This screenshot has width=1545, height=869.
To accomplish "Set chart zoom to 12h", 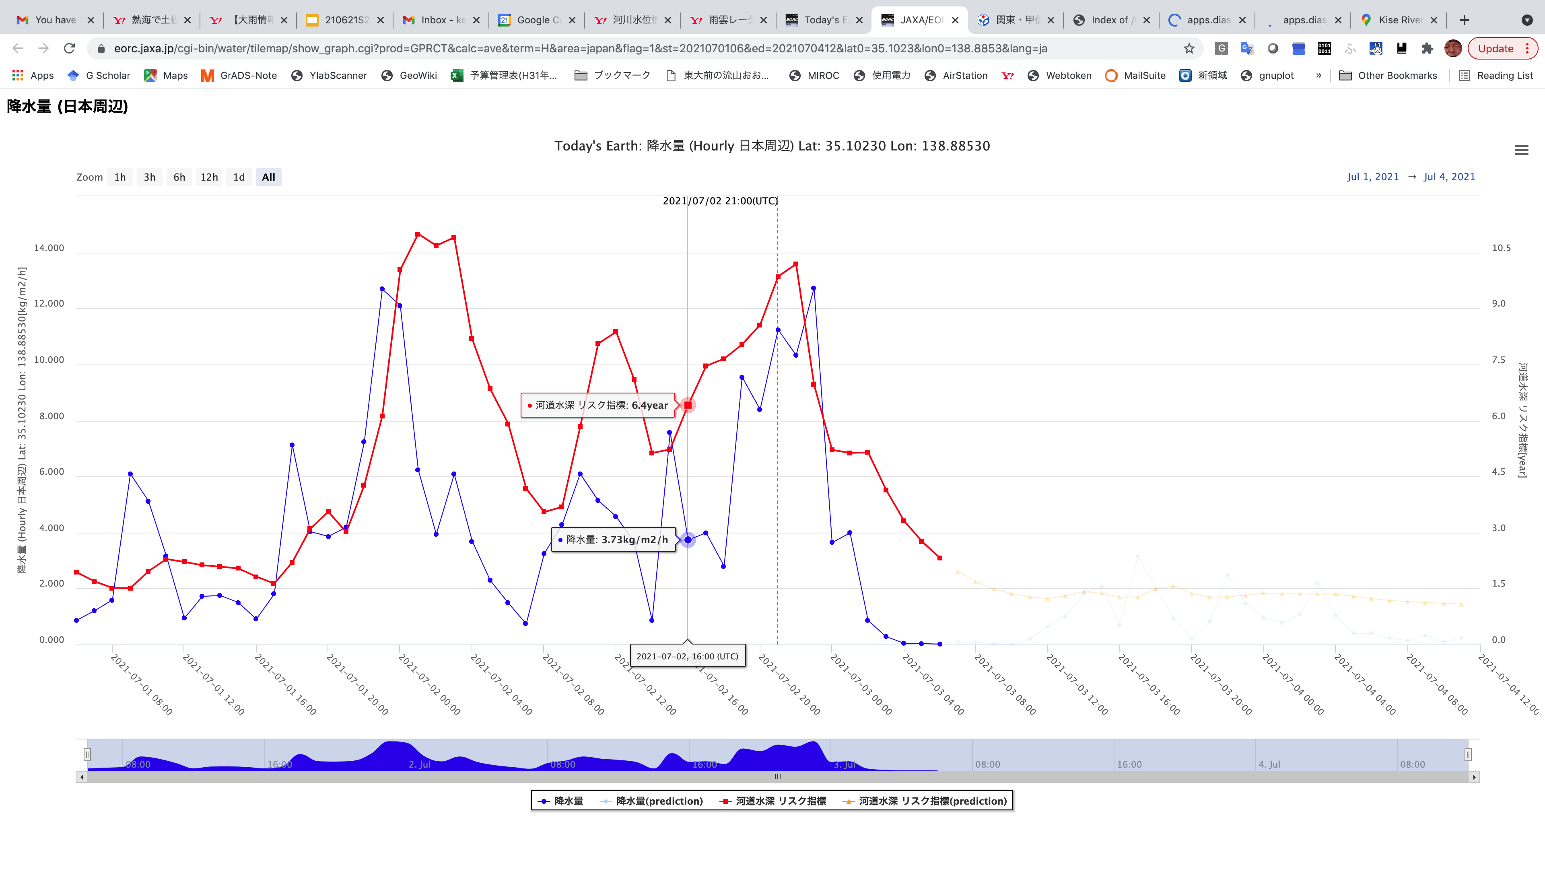I will click(x=209, y=177).
